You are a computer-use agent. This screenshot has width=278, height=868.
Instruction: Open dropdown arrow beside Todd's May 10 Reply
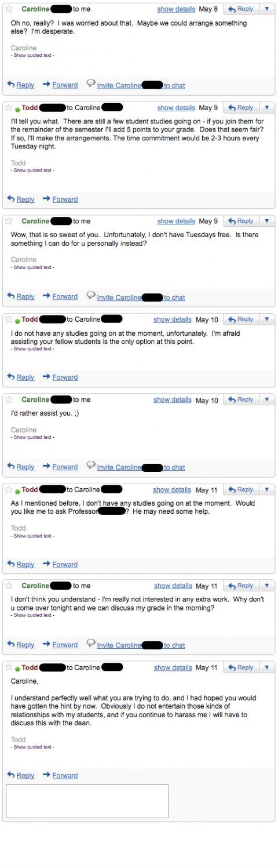point(266,319)
